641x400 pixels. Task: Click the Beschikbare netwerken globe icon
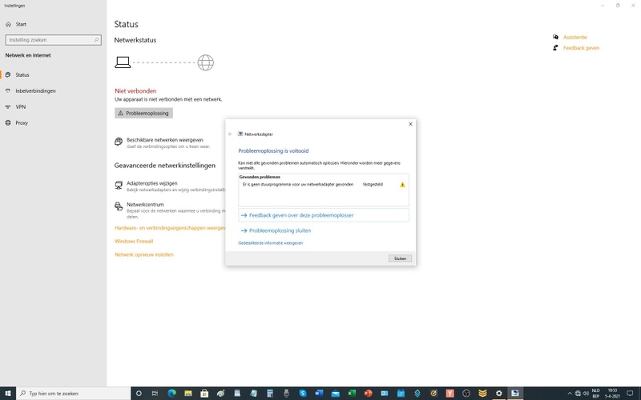pyautogui.click(x=119, y=142)
